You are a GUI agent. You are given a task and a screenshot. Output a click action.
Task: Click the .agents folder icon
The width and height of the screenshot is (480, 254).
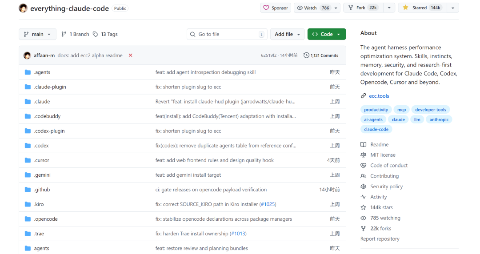click(x=28, y=72)
